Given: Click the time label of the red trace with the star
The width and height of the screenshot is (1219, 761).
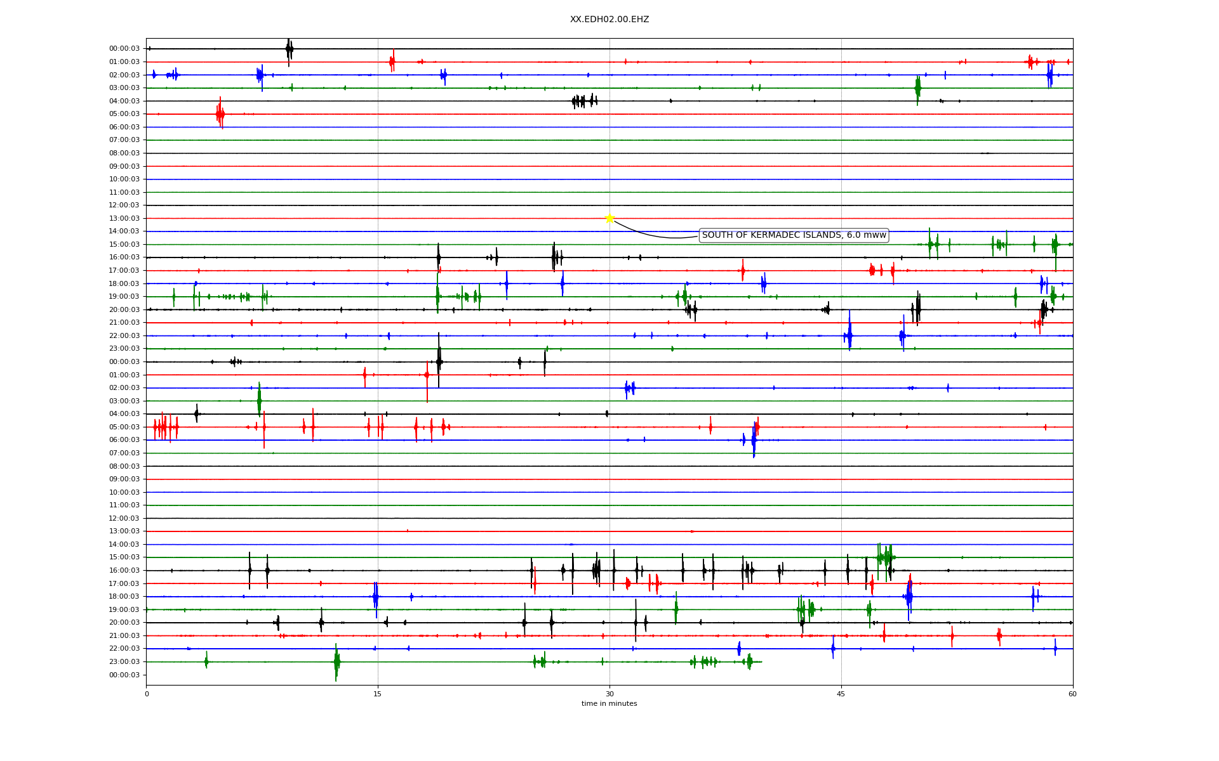Looking at the screenshot, I should click(x=124, y=218).
